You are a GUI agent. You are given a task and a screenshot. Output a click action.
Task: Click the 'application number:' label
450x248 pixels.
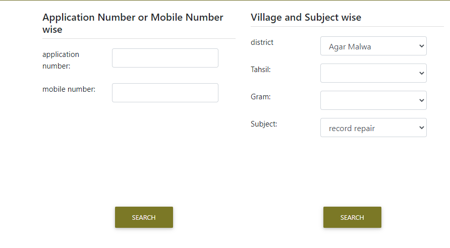pos(61,59)
